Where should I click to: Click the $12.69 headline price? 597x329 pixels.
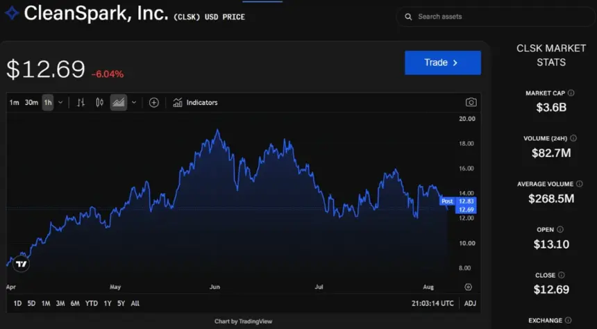pos(46,69)
